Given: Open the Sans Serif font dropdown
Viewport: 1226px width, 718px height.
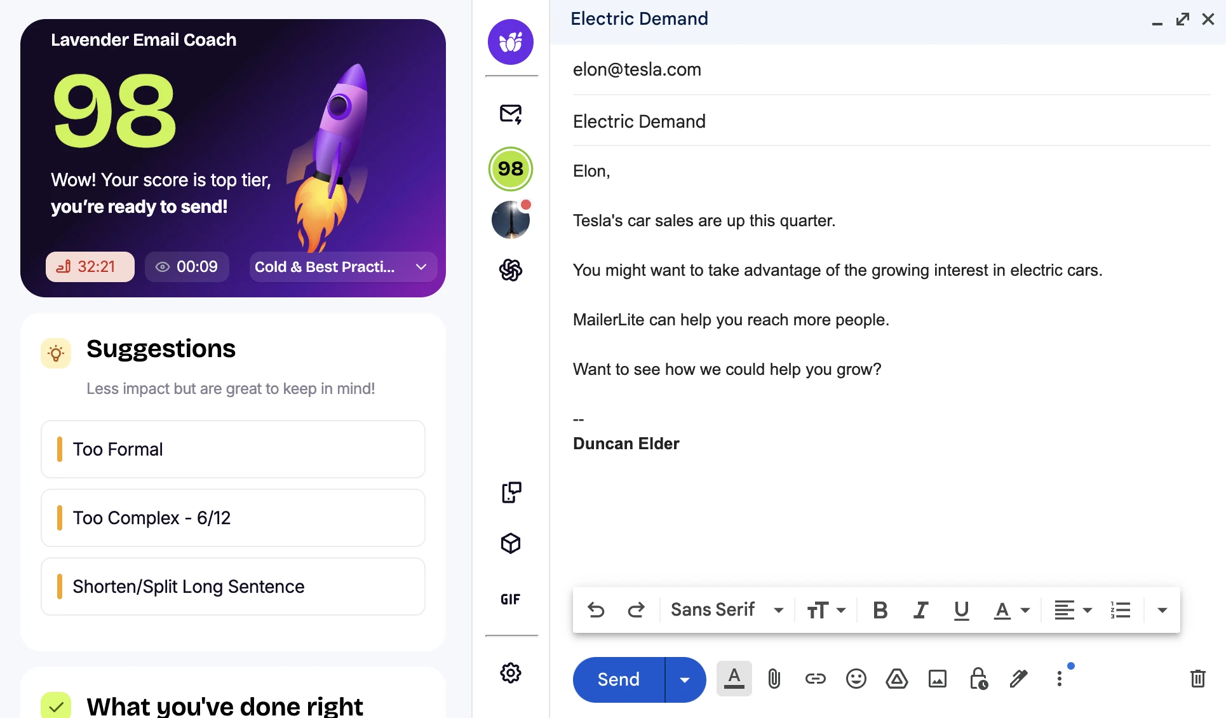Looking at the screenshot, I should 727,610.
